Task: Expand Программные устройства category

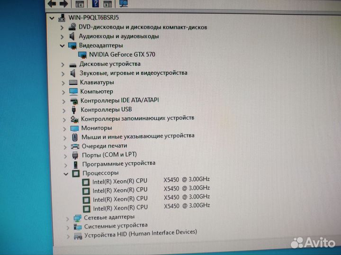Action: click(66, 165)
